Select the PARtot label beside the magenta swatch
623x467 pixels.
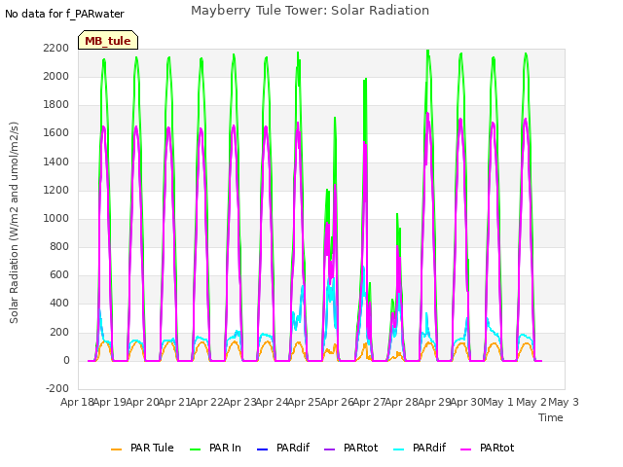(497, 448)
